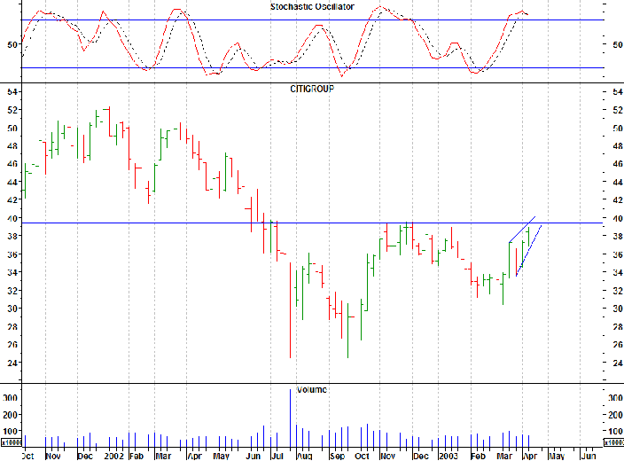Click the Oct label that follows Sep
Screen dimensions: 624x461
coord(363,456)
